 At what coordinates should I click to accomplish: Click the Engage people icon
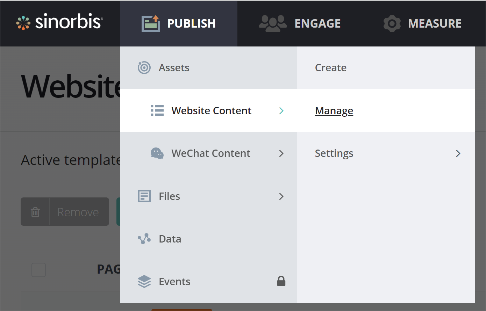pyautogui.click(x=273, y=23)
